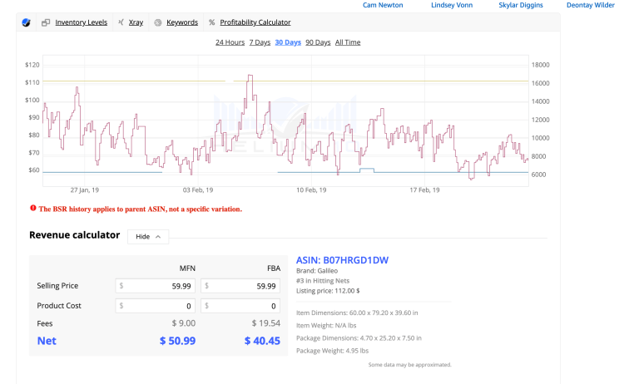Show 7 Days chart range

pyautogui.click(x=260, y=42)
